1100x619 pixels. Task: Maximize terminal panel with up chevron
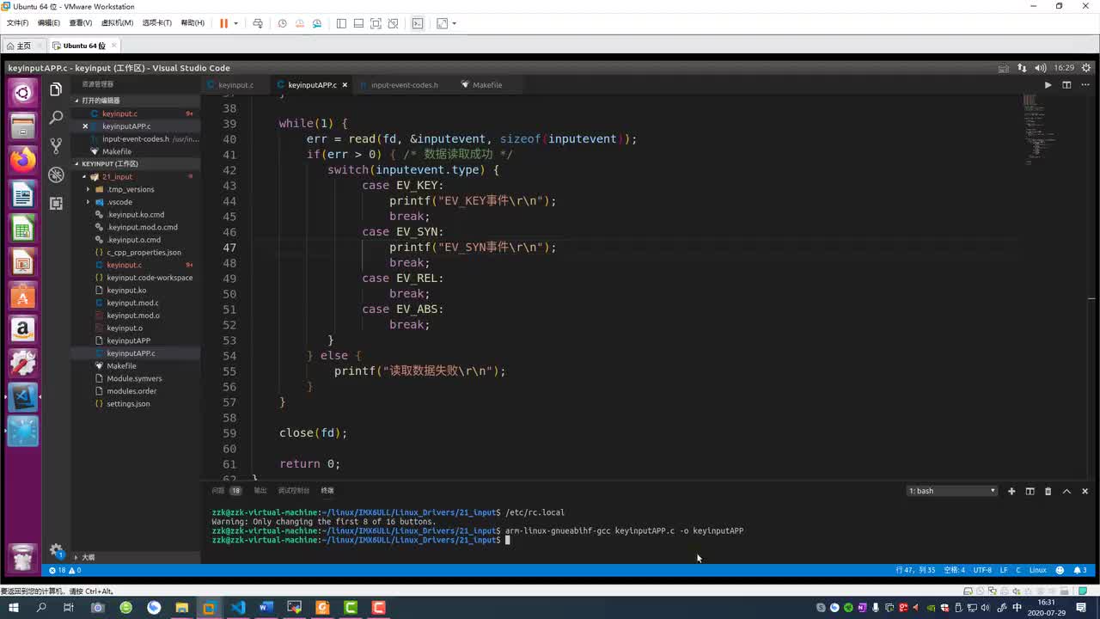1066,491
